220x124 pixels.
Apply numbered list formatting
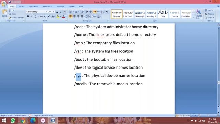tap(76, 12)
